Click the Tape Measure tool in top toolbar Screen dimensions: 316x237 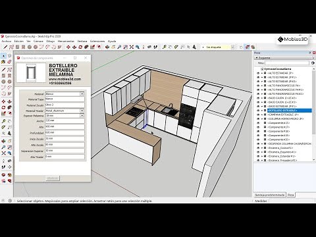pyautogui.click(x=164, y=47)
